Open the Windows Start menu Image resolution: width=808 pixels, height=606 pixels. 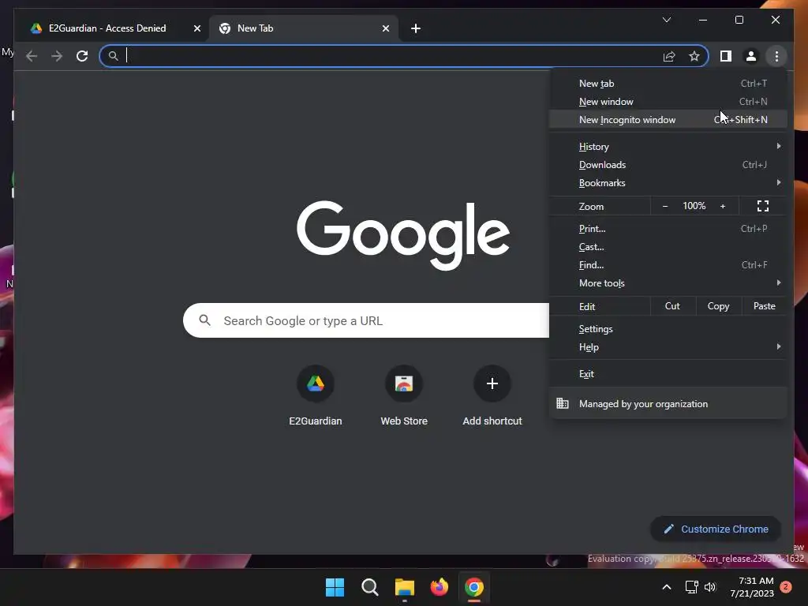[335, 587]
